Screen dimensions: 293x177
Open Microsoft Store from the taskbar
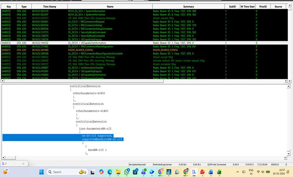click(135, 172)
